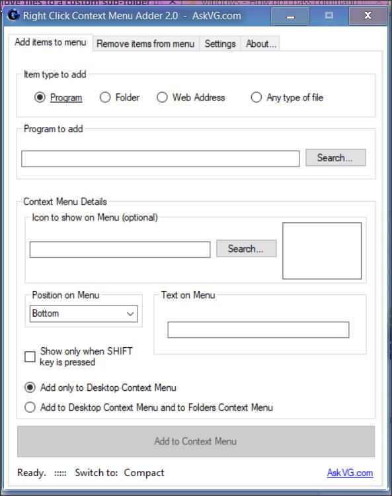Maximize the Context Menu Adder window
The width and height of the screenshot is (392, 496).
coord(329,16)
